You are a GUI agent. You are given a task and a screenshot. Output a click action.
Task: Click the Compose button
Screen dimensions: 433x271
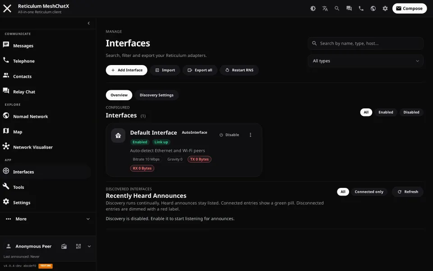(x=409, y=8)
